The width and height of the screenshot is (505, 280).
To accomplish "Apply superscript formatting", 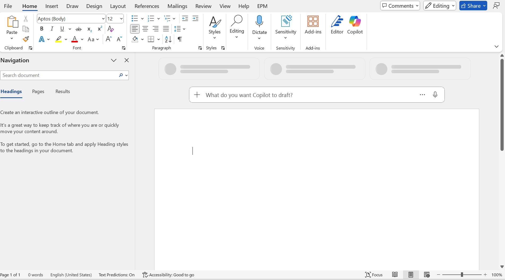I will (100, 29).
